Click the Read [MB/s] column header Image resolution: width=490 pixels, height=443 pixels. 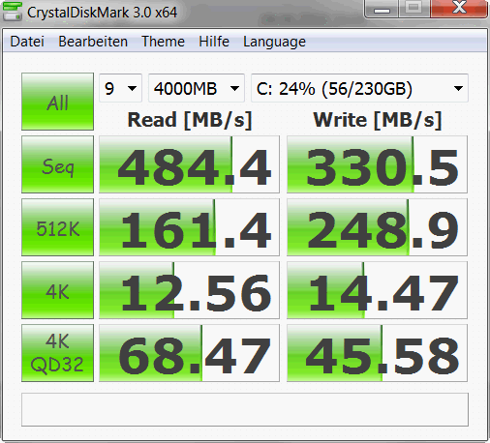click(x=190, y=120)
